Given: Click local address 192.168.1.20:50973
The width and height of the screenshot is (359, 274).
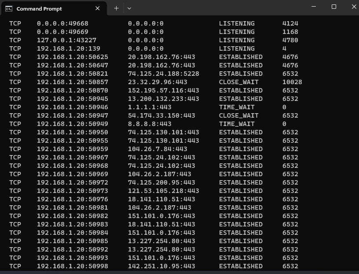Looking at the screenshot, I should tap(72, 191).
